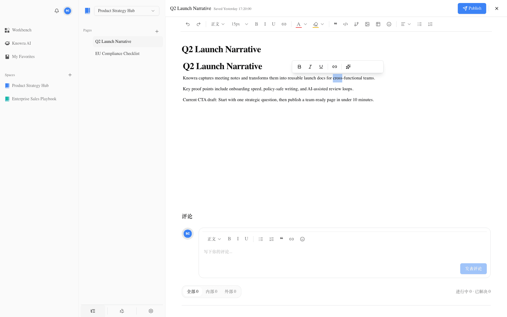
Task: Open the emoji picker in the editor toolbar
Action: 389,24
